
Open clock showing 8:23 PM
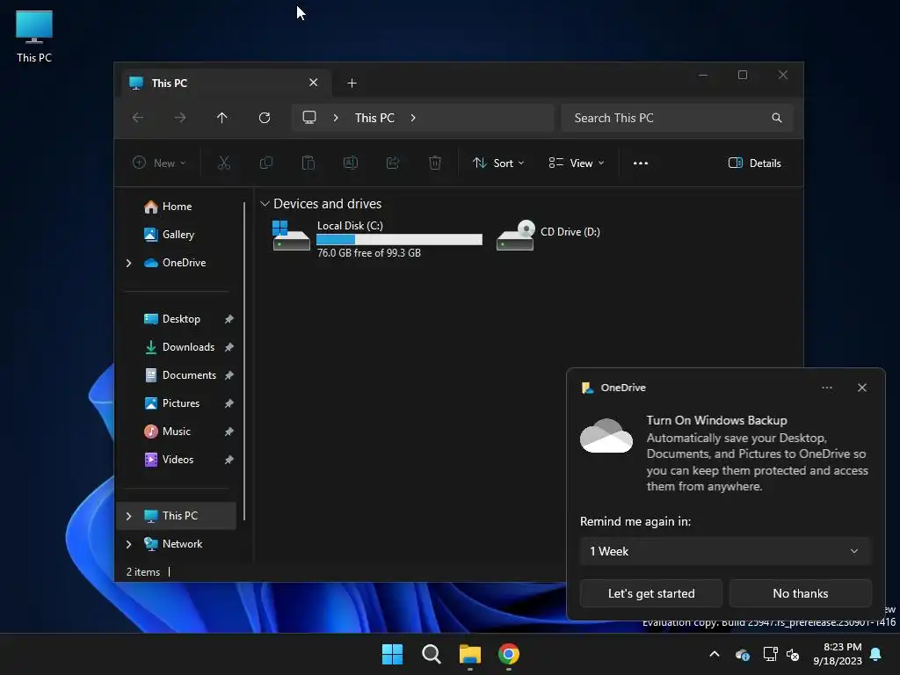click(838, 654)
